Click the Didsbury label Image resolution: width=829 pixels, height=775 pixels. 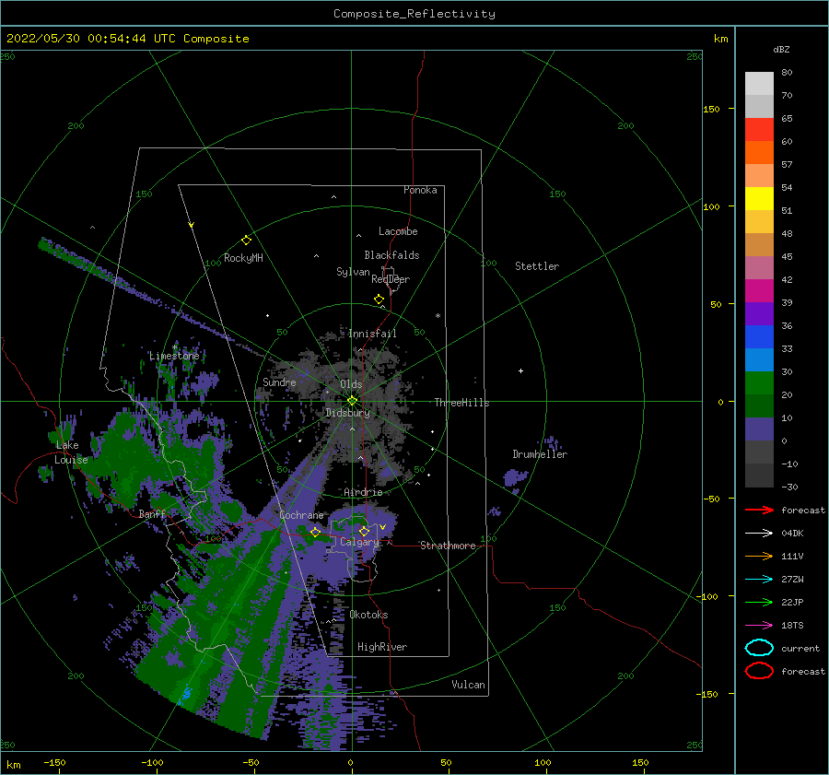coord(347,413)
